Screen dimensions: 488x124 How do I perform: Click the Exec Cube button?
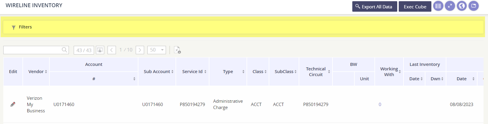pos(415,7)
